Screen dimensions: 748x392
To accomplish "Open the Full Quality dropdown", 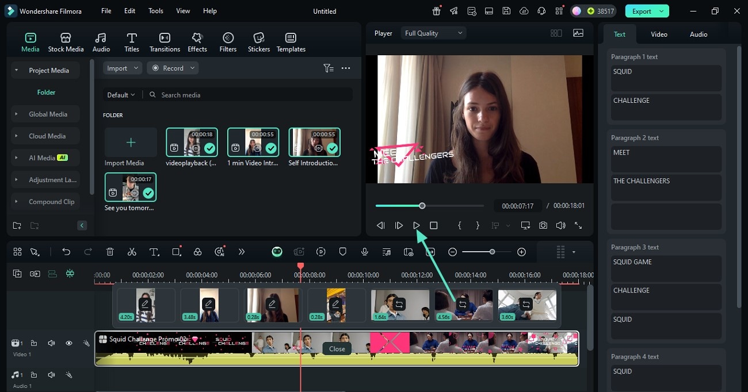I will tap(433, 33).
